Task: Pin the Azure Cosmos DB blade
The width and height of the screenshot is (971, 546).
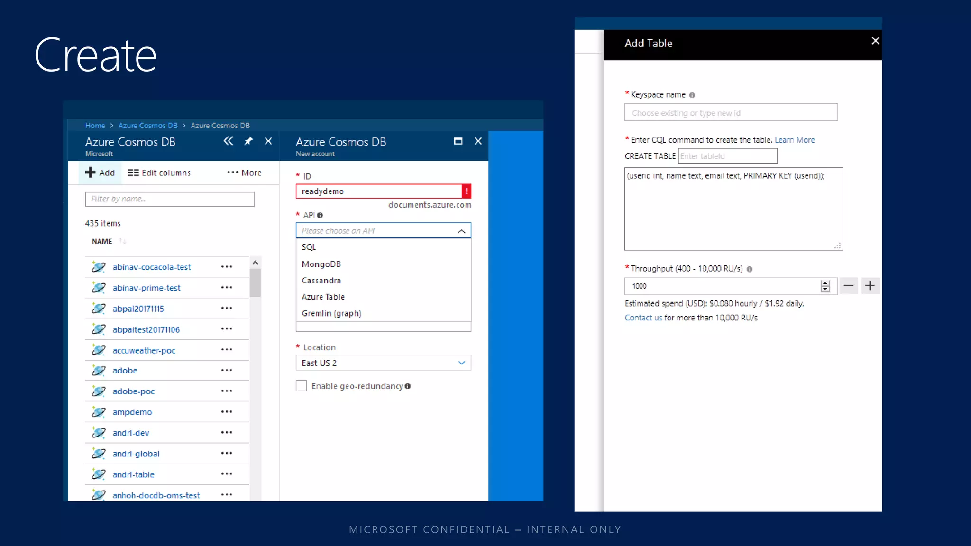Action: tap(248, 141)
